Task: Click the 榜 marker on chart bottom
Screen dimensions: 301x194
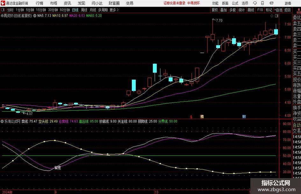Action: 202,117
